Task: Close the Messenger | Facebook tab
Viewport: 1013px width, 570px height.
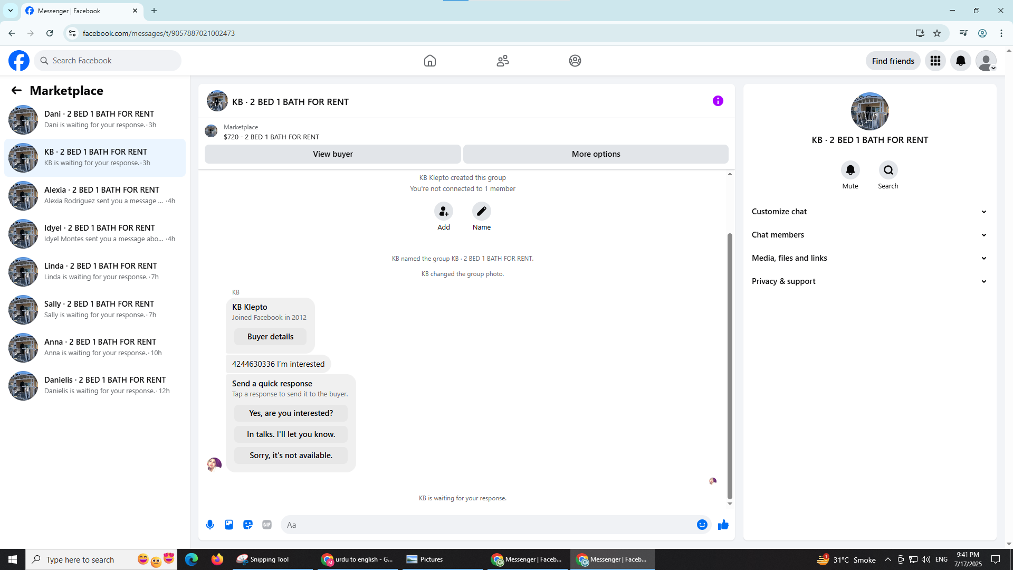Action: click(x=135, y=11)
